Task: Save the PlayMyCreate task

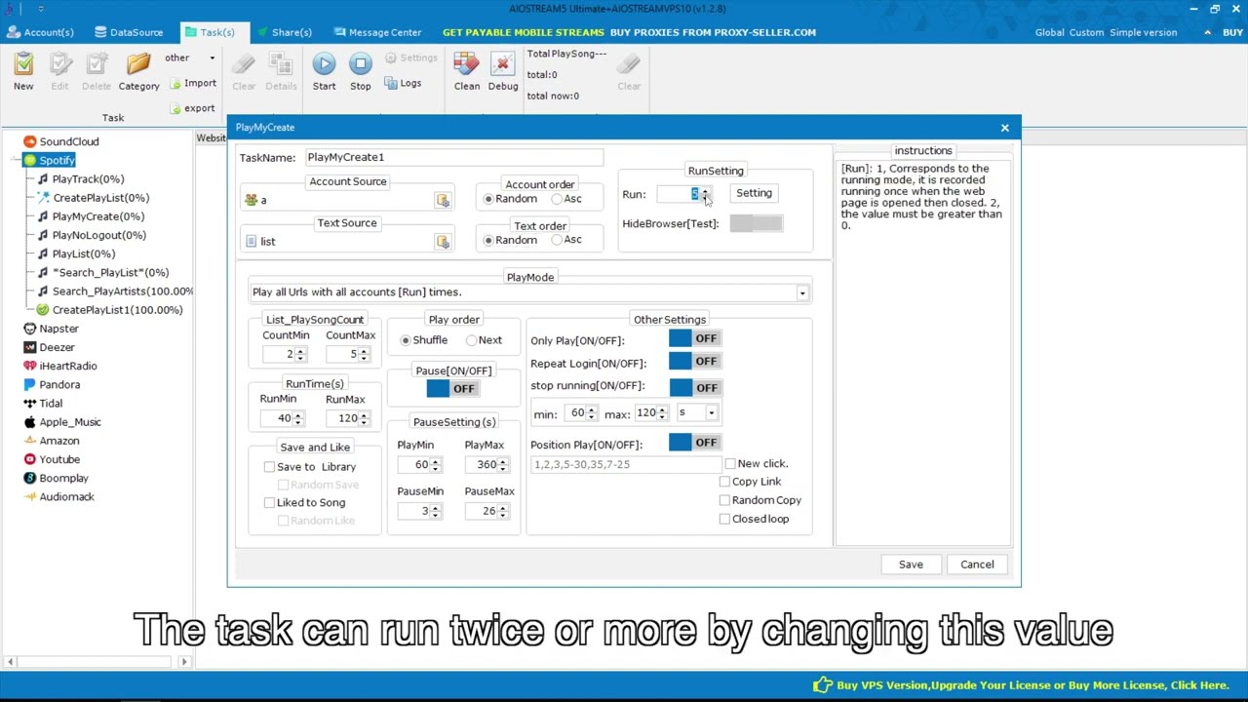Action: pos(911,565)
